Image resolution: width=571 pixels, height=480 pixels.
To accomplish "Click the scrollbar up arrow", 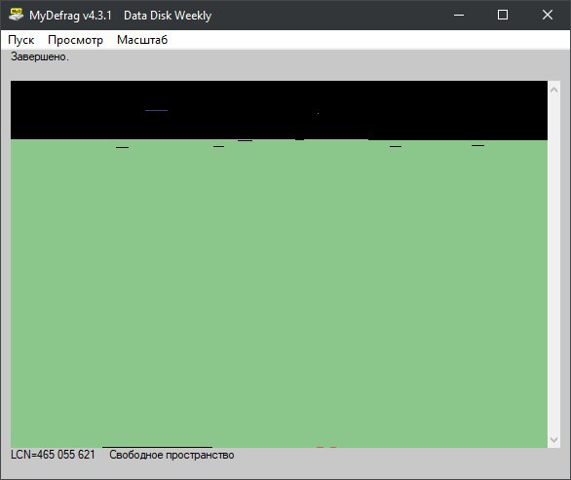I will point(553,90).
